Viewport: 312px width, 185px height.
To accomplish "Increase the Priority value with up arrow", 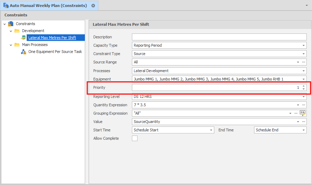I will coord(304,86).
